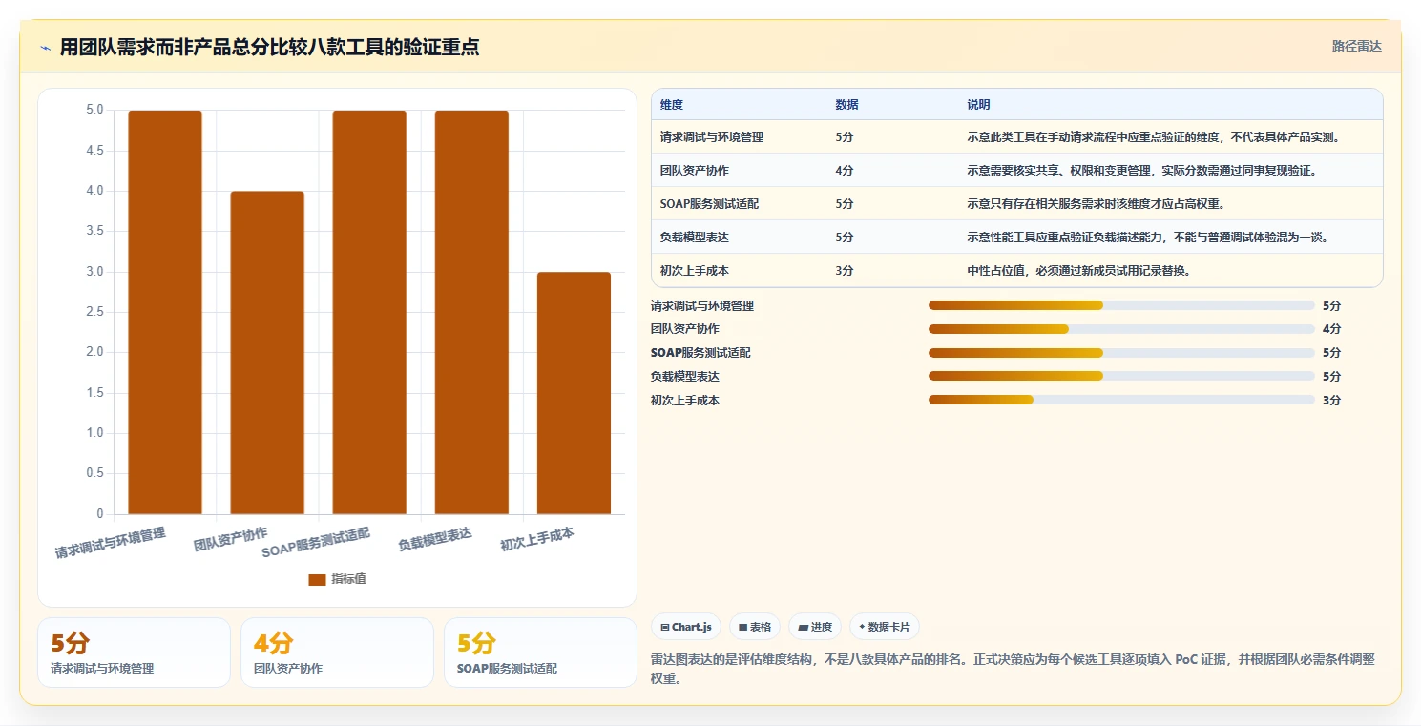Click the SOAP服务测试适配 progress bar
1421x726 pixels.
point(1121,353)
